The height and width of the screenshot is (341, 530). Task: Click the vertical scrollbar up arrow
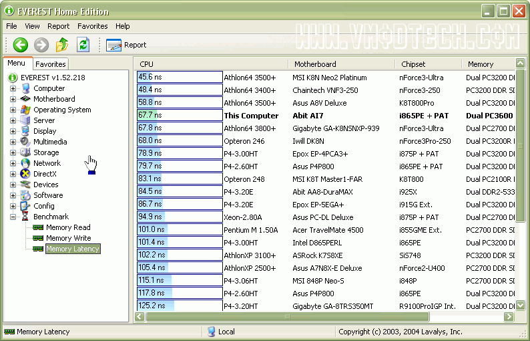coord(520,63)
